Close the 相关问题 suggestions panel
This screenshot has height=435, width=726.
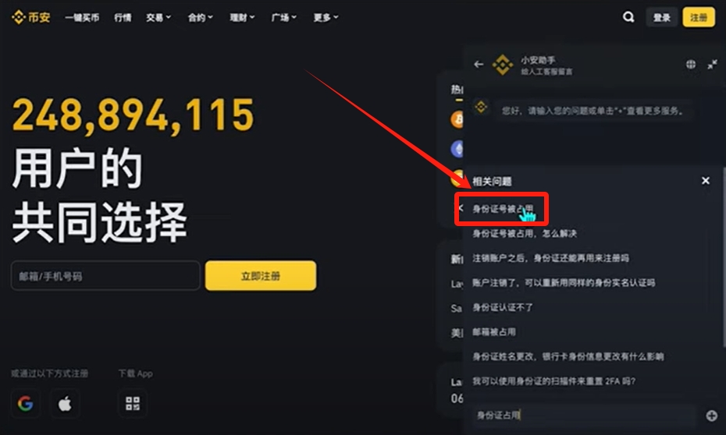(x=705, y=181)
